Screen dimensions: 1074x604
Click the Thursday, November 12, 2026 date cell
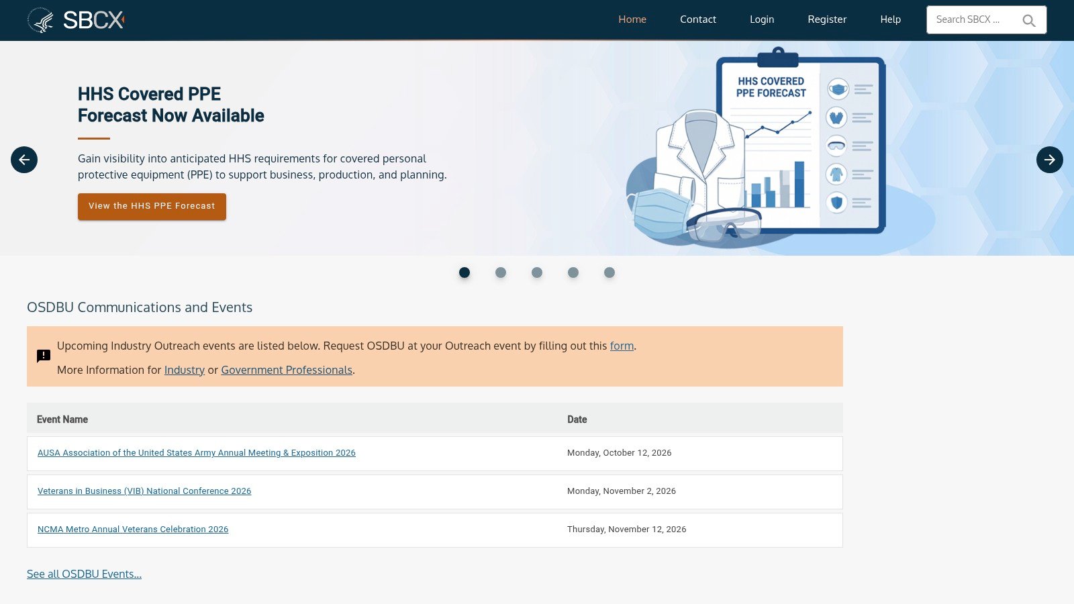626,530
